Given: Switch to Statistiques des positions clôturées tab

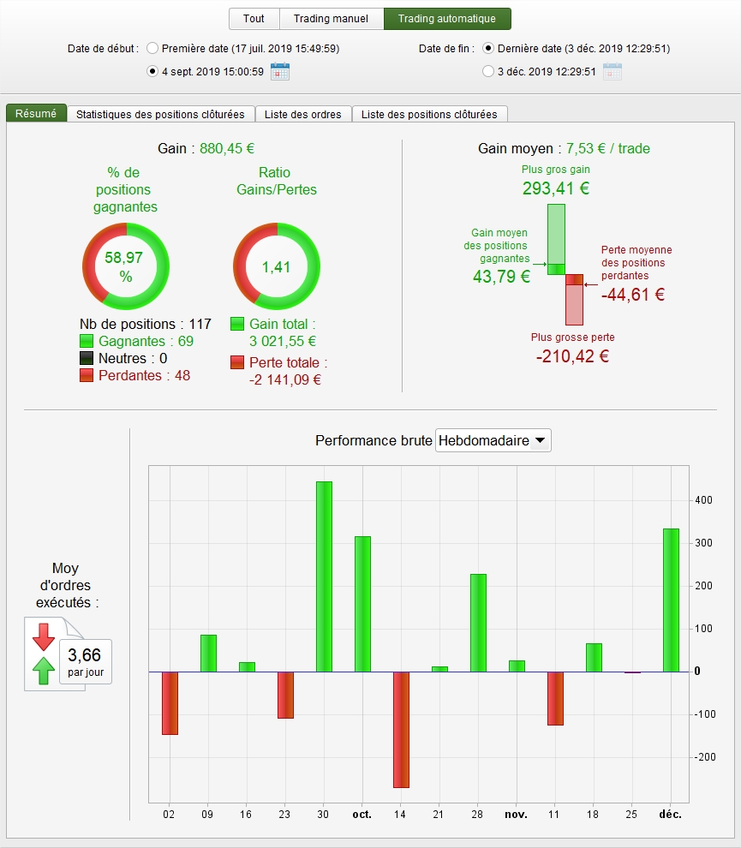Looking at the screenshot, I should tap(161, 114).
